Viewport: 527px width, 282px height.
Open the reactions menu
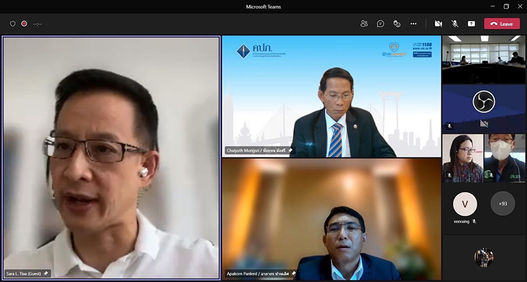point(397,23)
